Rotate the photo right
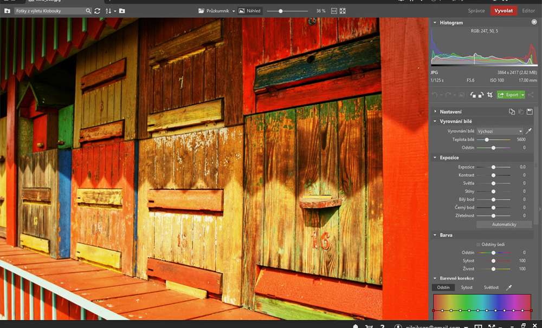The image size is (542, 328). (x=481, y=95)
